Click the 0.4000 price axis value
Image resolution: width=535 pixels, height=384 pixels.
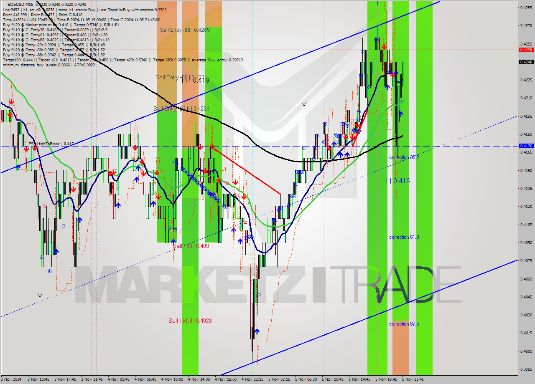pos(525,351)
